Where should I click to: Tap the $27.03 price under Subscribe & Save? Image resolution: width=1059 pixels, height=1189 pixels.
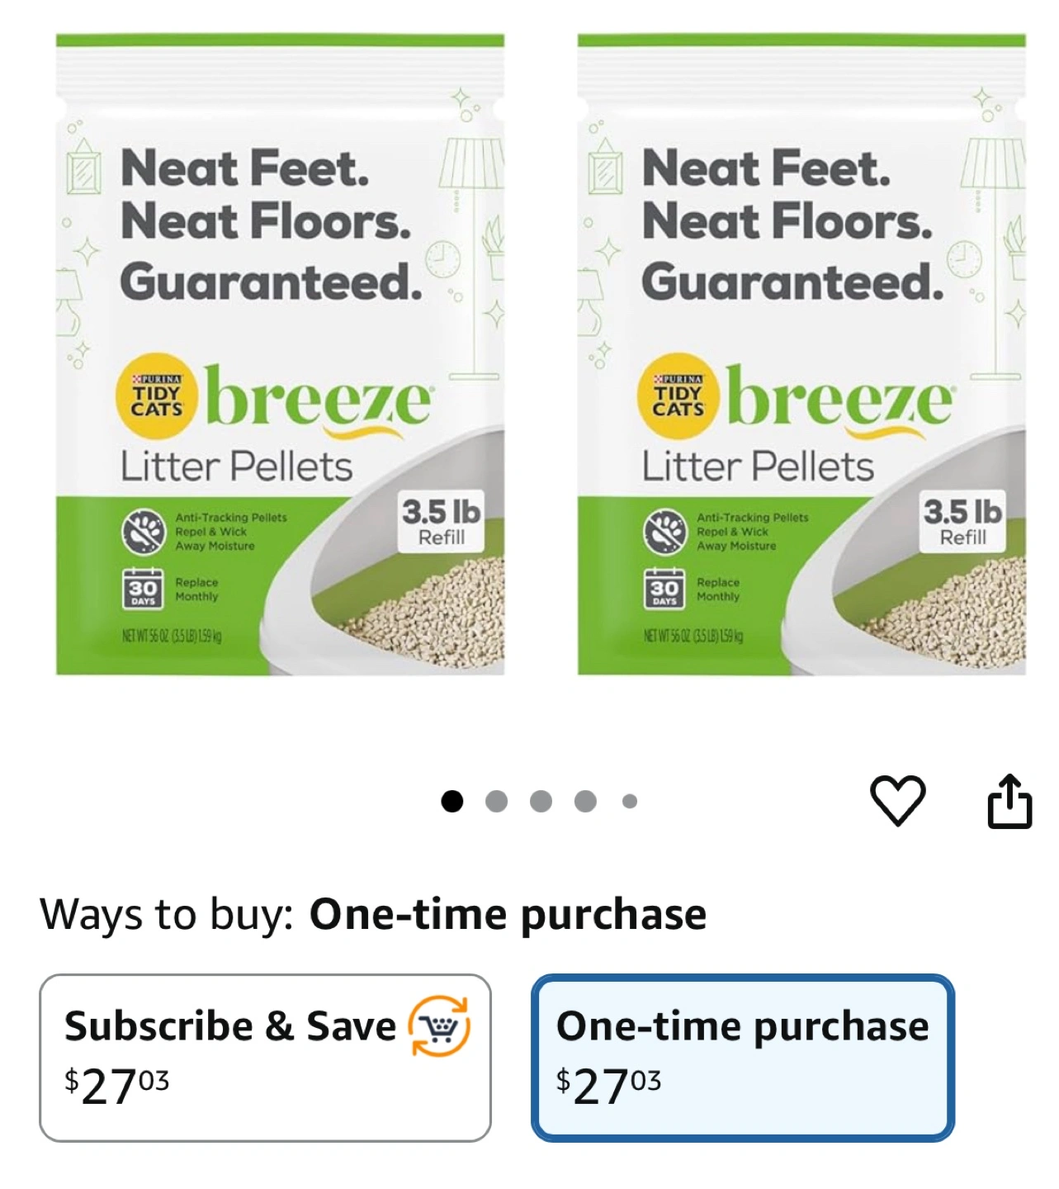coord(117,1086)
